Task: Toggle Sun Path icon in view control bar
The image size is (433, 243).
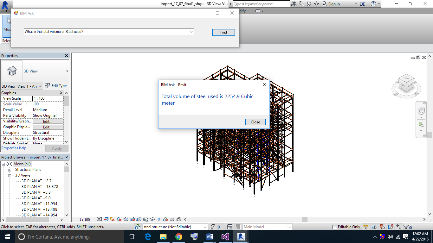Action: pos(112,219)
